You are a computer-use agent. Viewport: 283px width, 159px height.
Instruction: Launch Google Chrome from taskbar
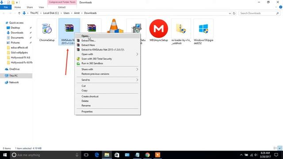click(x=147, y=155)
